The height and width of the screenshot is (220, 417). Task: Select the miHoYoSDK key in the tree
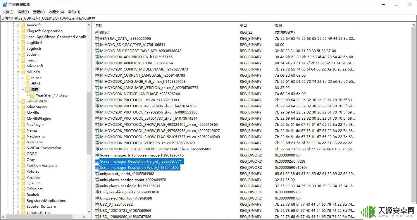(x=37, y=101)
